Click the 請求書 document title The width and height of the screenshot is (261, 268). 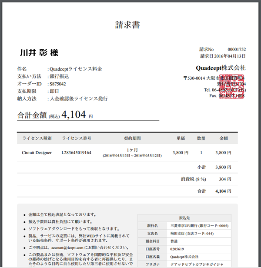click(x=127, y=25)
